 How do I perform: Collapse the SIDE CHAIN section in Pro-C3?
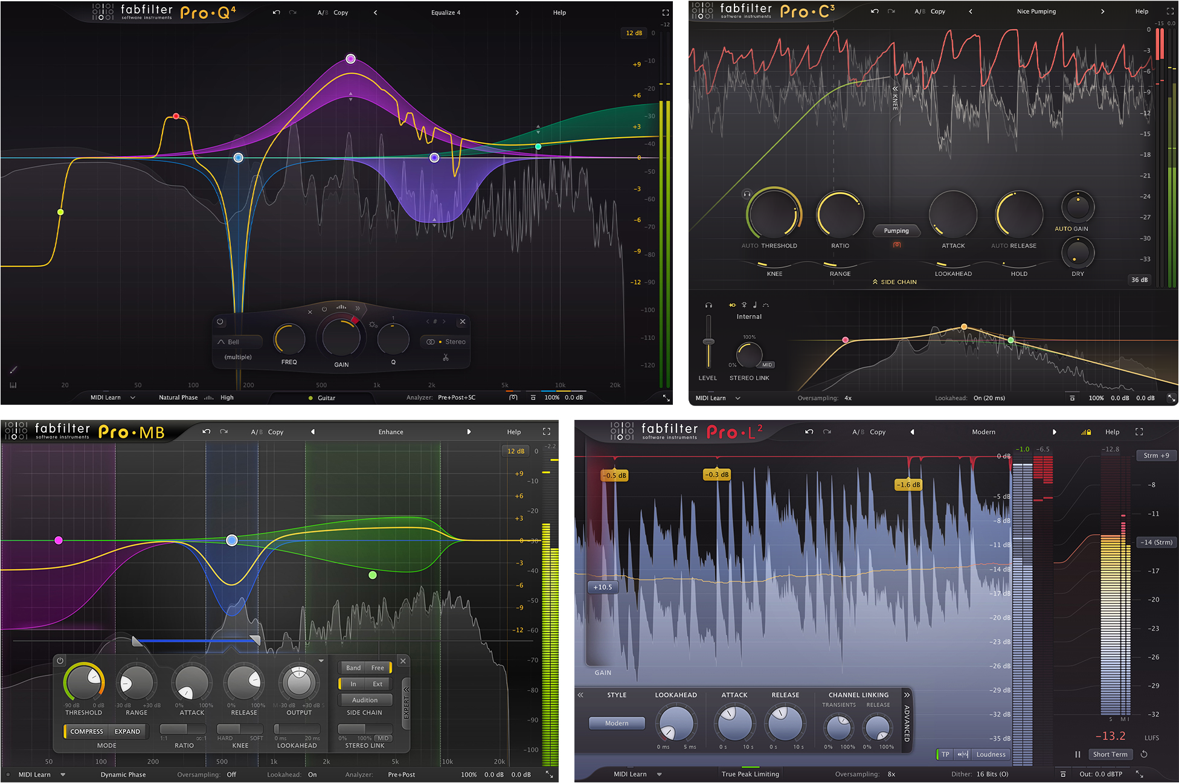[895, 282]
